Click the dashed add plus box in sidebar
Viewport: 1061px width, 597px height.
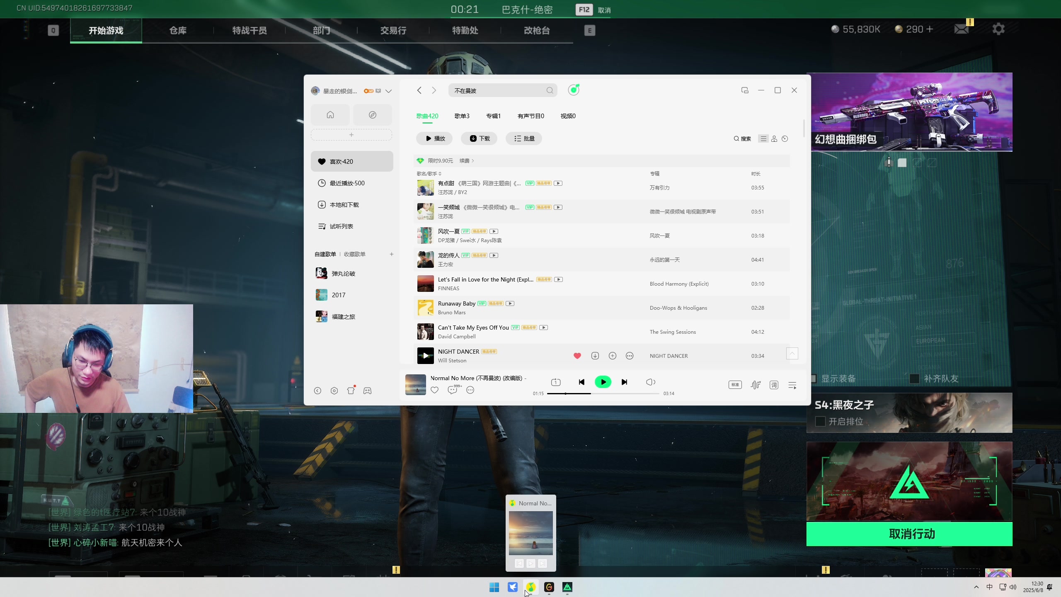click(x=351, y=135)
